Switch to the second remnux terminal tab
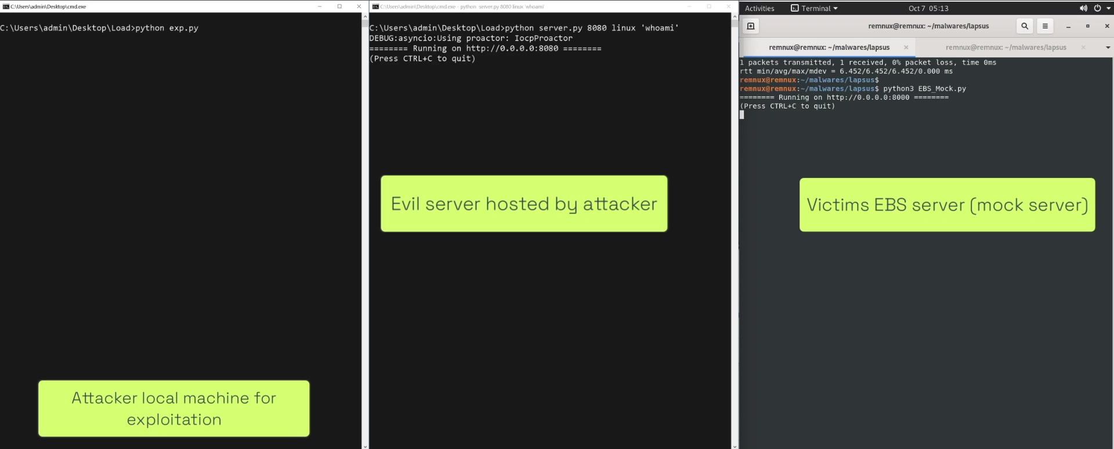The height and width of the screenshot is (449, 1114). click(x=1006, y=48)
